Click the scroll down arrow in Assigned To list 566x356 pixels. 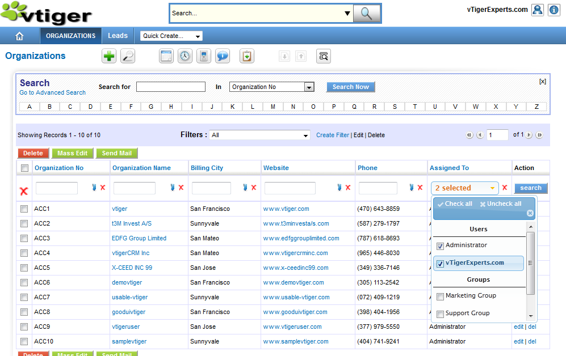[531, 316]
